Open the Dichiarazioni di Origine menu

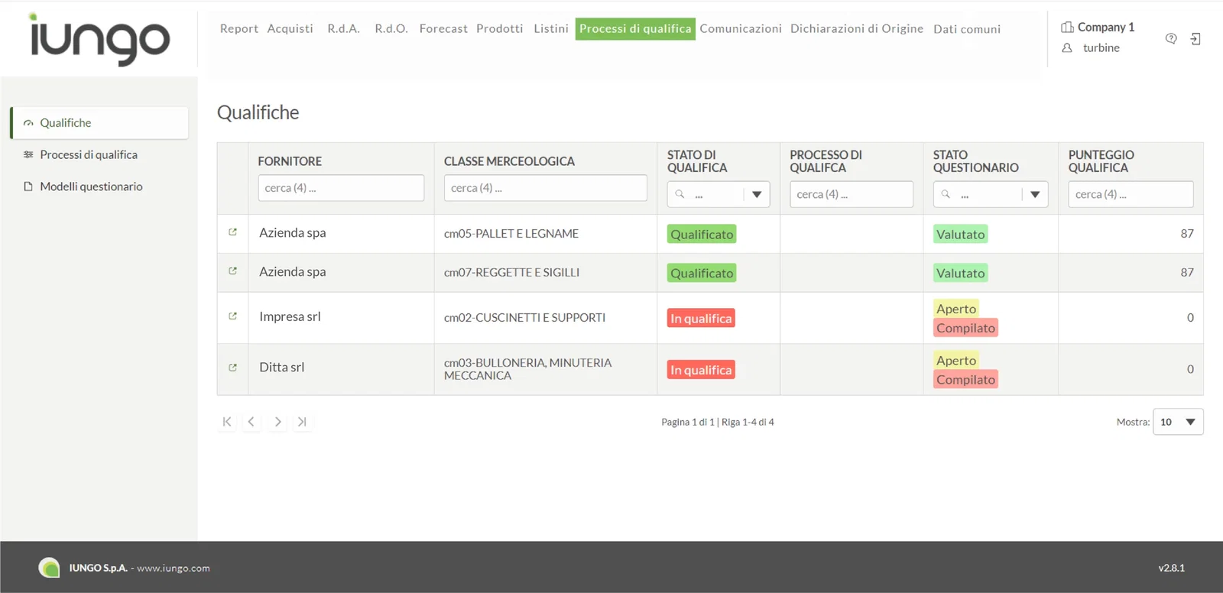[x=857, y=29]
